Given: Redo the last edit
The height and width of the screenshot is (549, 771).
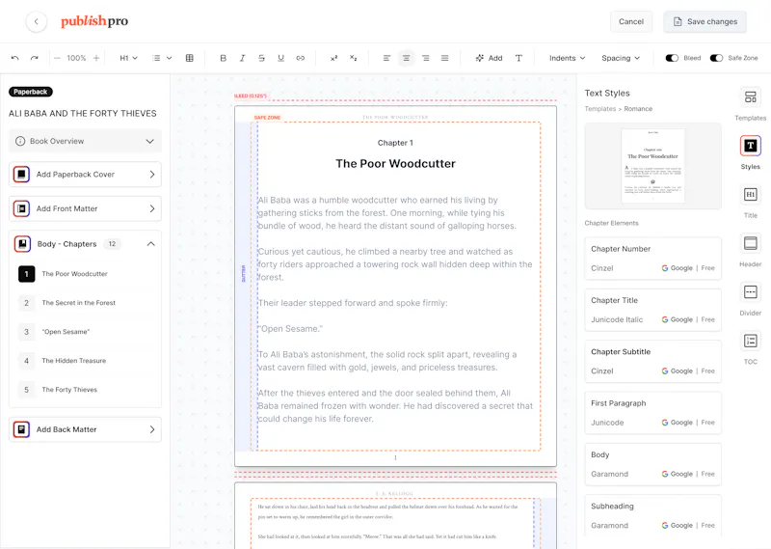Looking at the screenshot, I should point(35,58).
